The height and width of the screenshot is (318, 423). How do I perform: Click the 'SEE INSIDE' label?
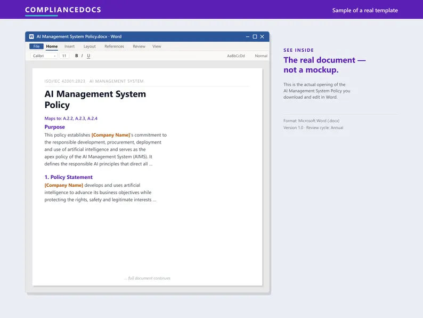tap(299, 50)
